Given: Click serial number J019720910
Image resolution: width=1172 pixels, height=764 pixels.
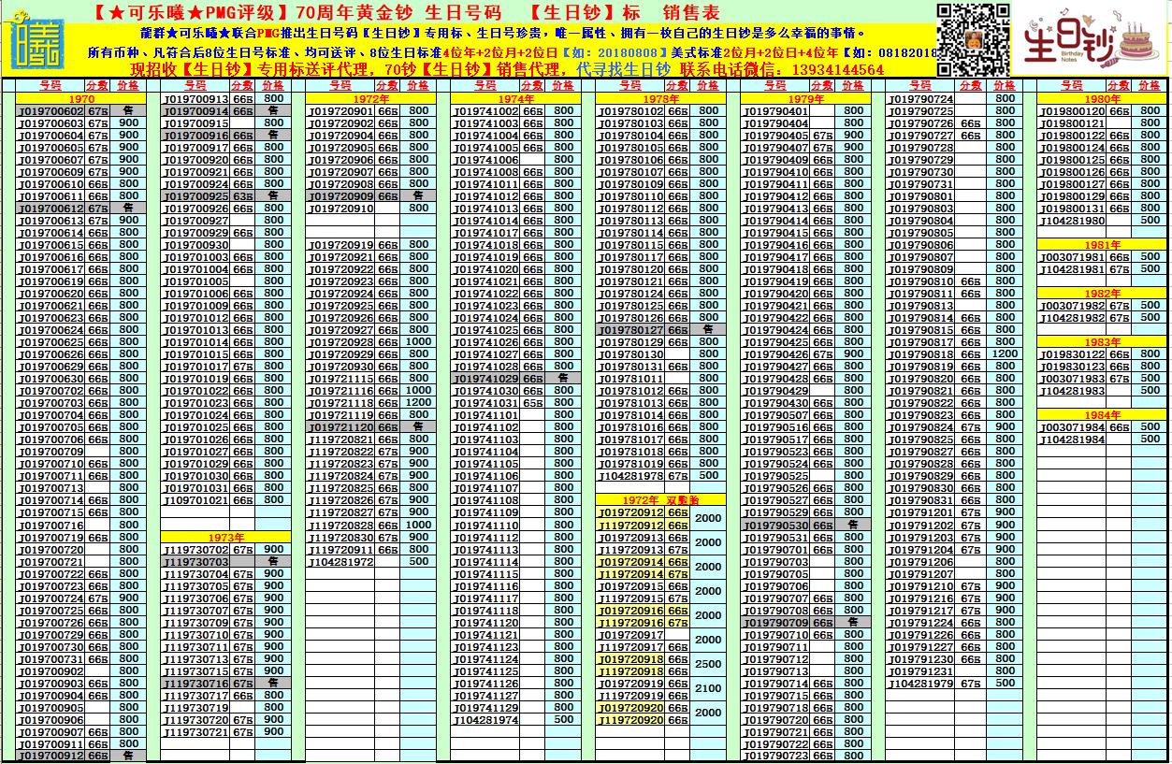Looking at the screenshot, I should coord(341,209).
